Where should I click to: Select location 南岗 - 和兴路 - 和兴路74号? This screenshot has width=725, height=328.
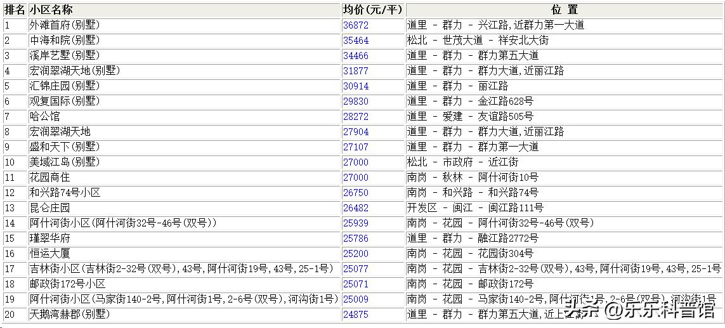[x=564, y=193]
